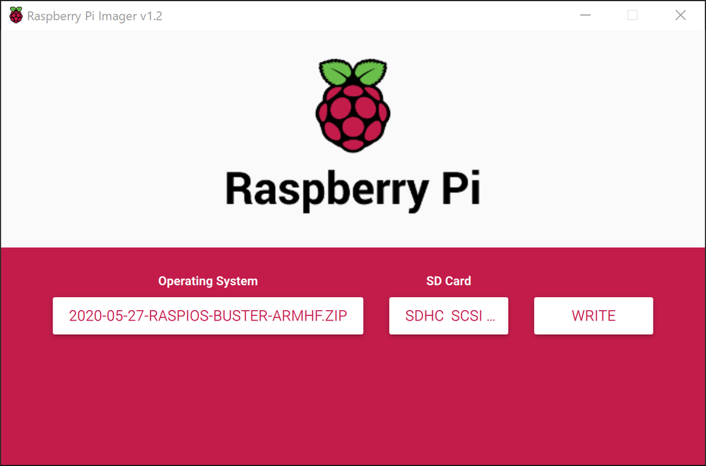The image size is (706, 466).
Task: Click the Raspberry Pi icon in title bar
Action: click(x=16, y=16)
